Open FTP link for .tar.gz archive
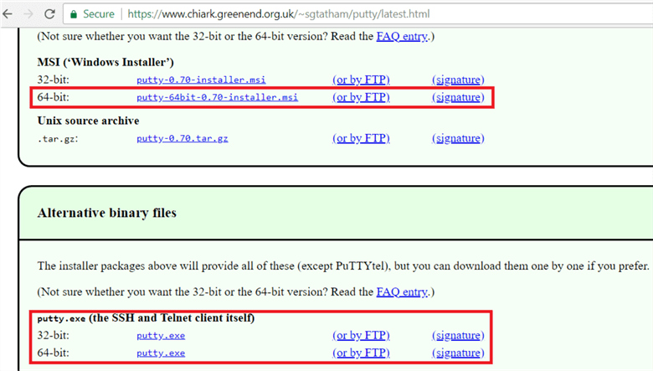Image resolution: width=653 pixels, height=371 pixels. (x=361, y=138)
